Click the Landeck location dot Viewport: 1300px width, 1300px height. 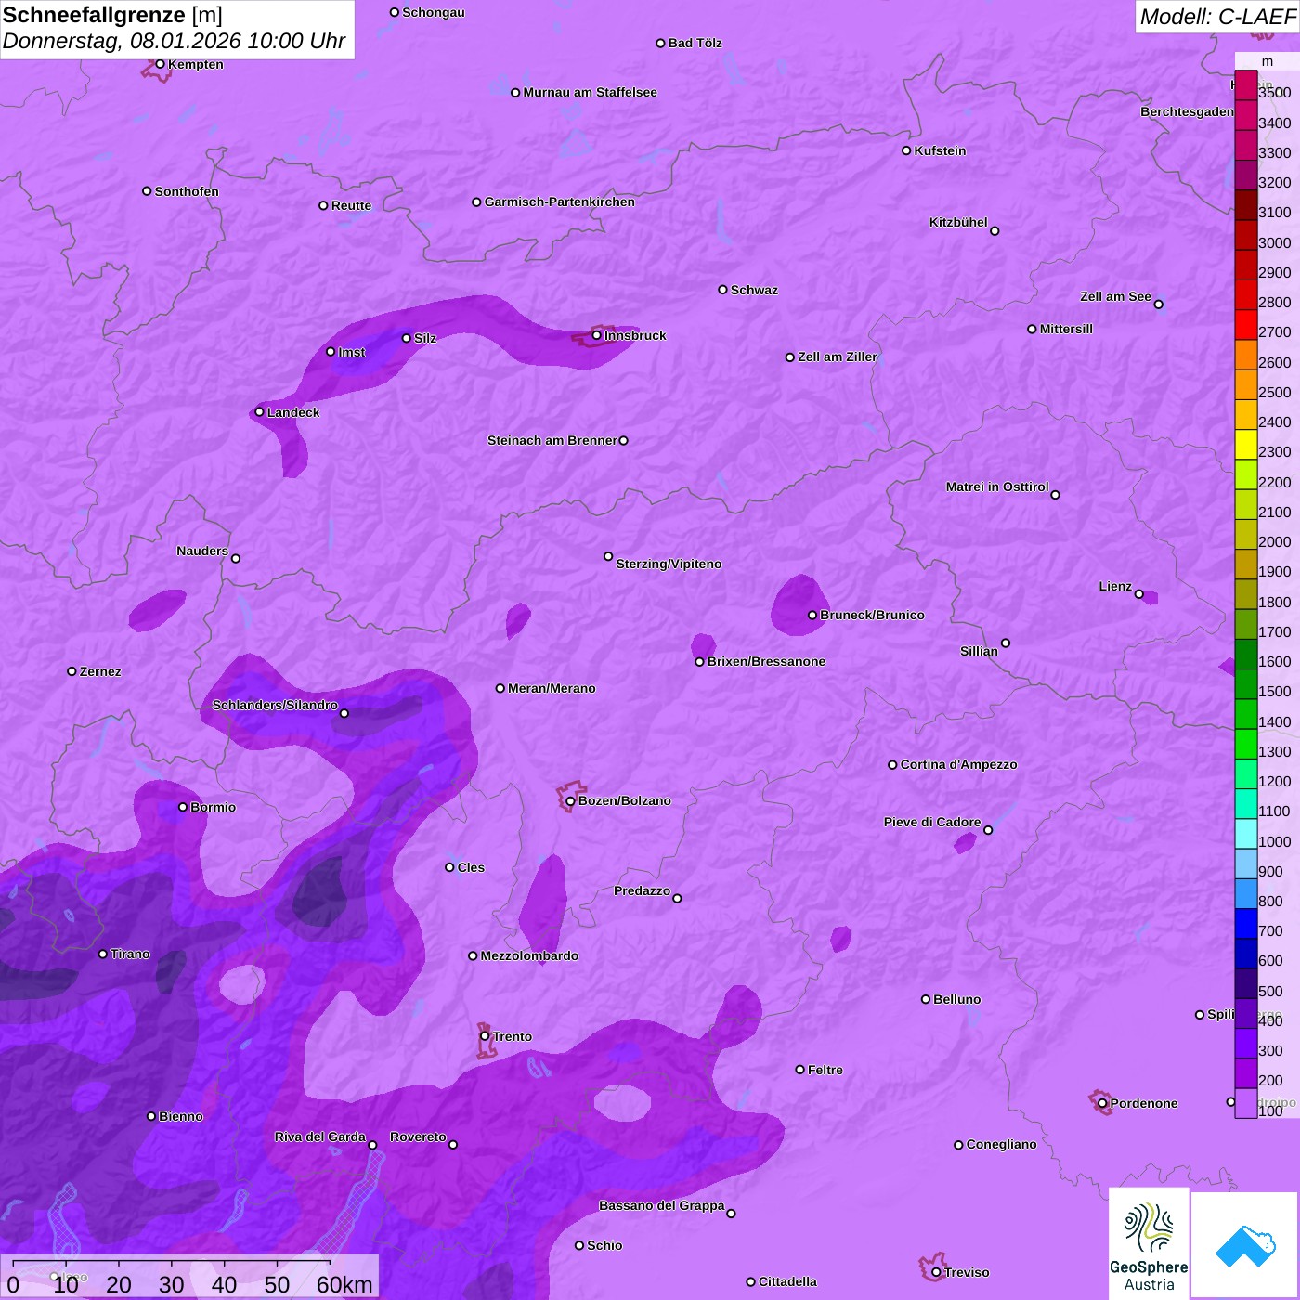point(260,412)
